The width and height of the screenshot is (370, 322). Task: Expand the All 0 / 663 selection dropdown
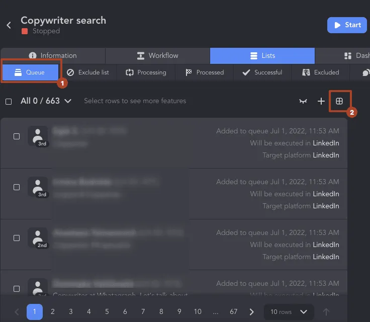tap(46, 101)
